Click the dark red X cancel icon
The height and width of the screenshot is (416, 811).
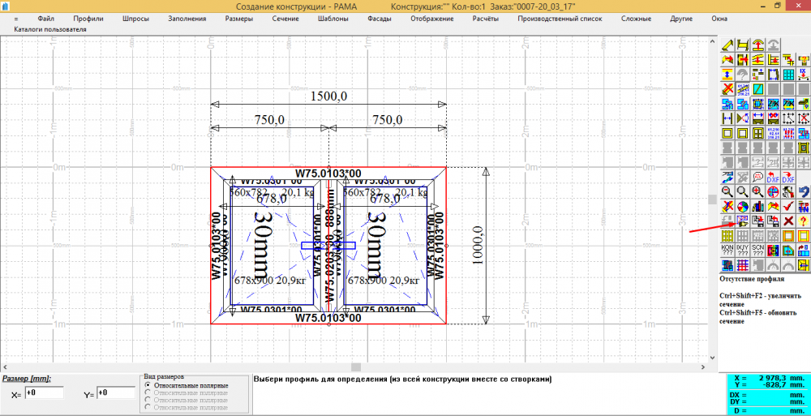click(789, 221)
